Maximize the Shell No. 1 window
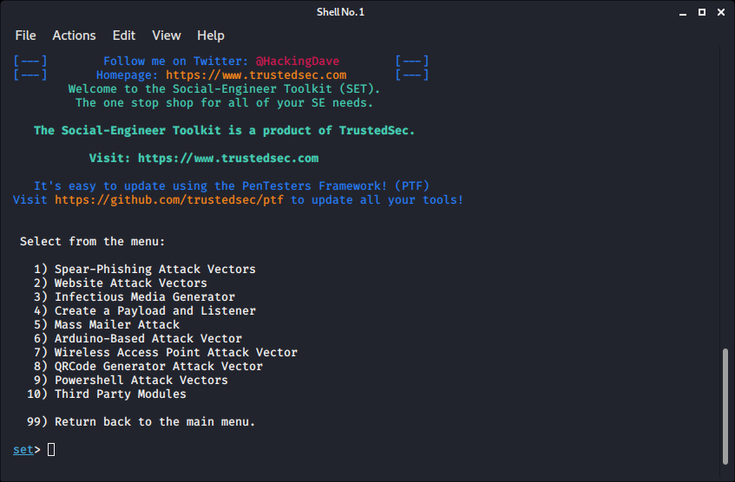The width and height of the screenshot is (735, 482). pos(702,12)
